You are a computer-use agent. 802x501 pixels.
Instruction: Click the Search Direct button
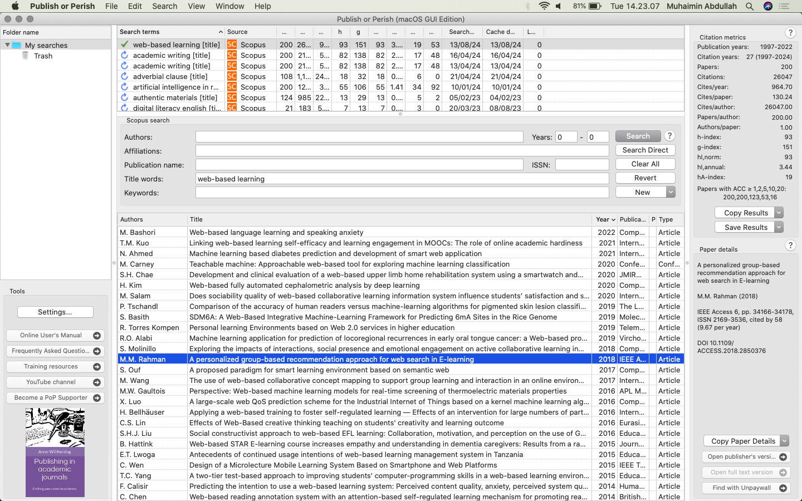pos(645,150)
